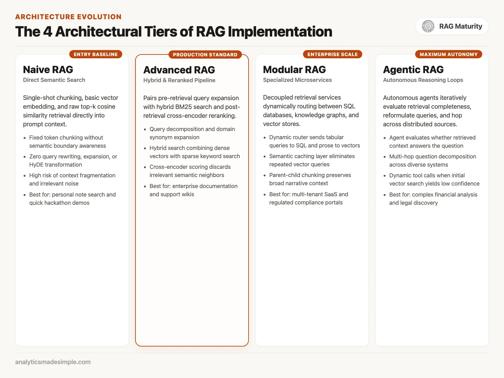Image resolution: width=504 pixels, height=378 pixels.
Task: Click the Agentic RAG heading
Action: click(x=413, y=69)
